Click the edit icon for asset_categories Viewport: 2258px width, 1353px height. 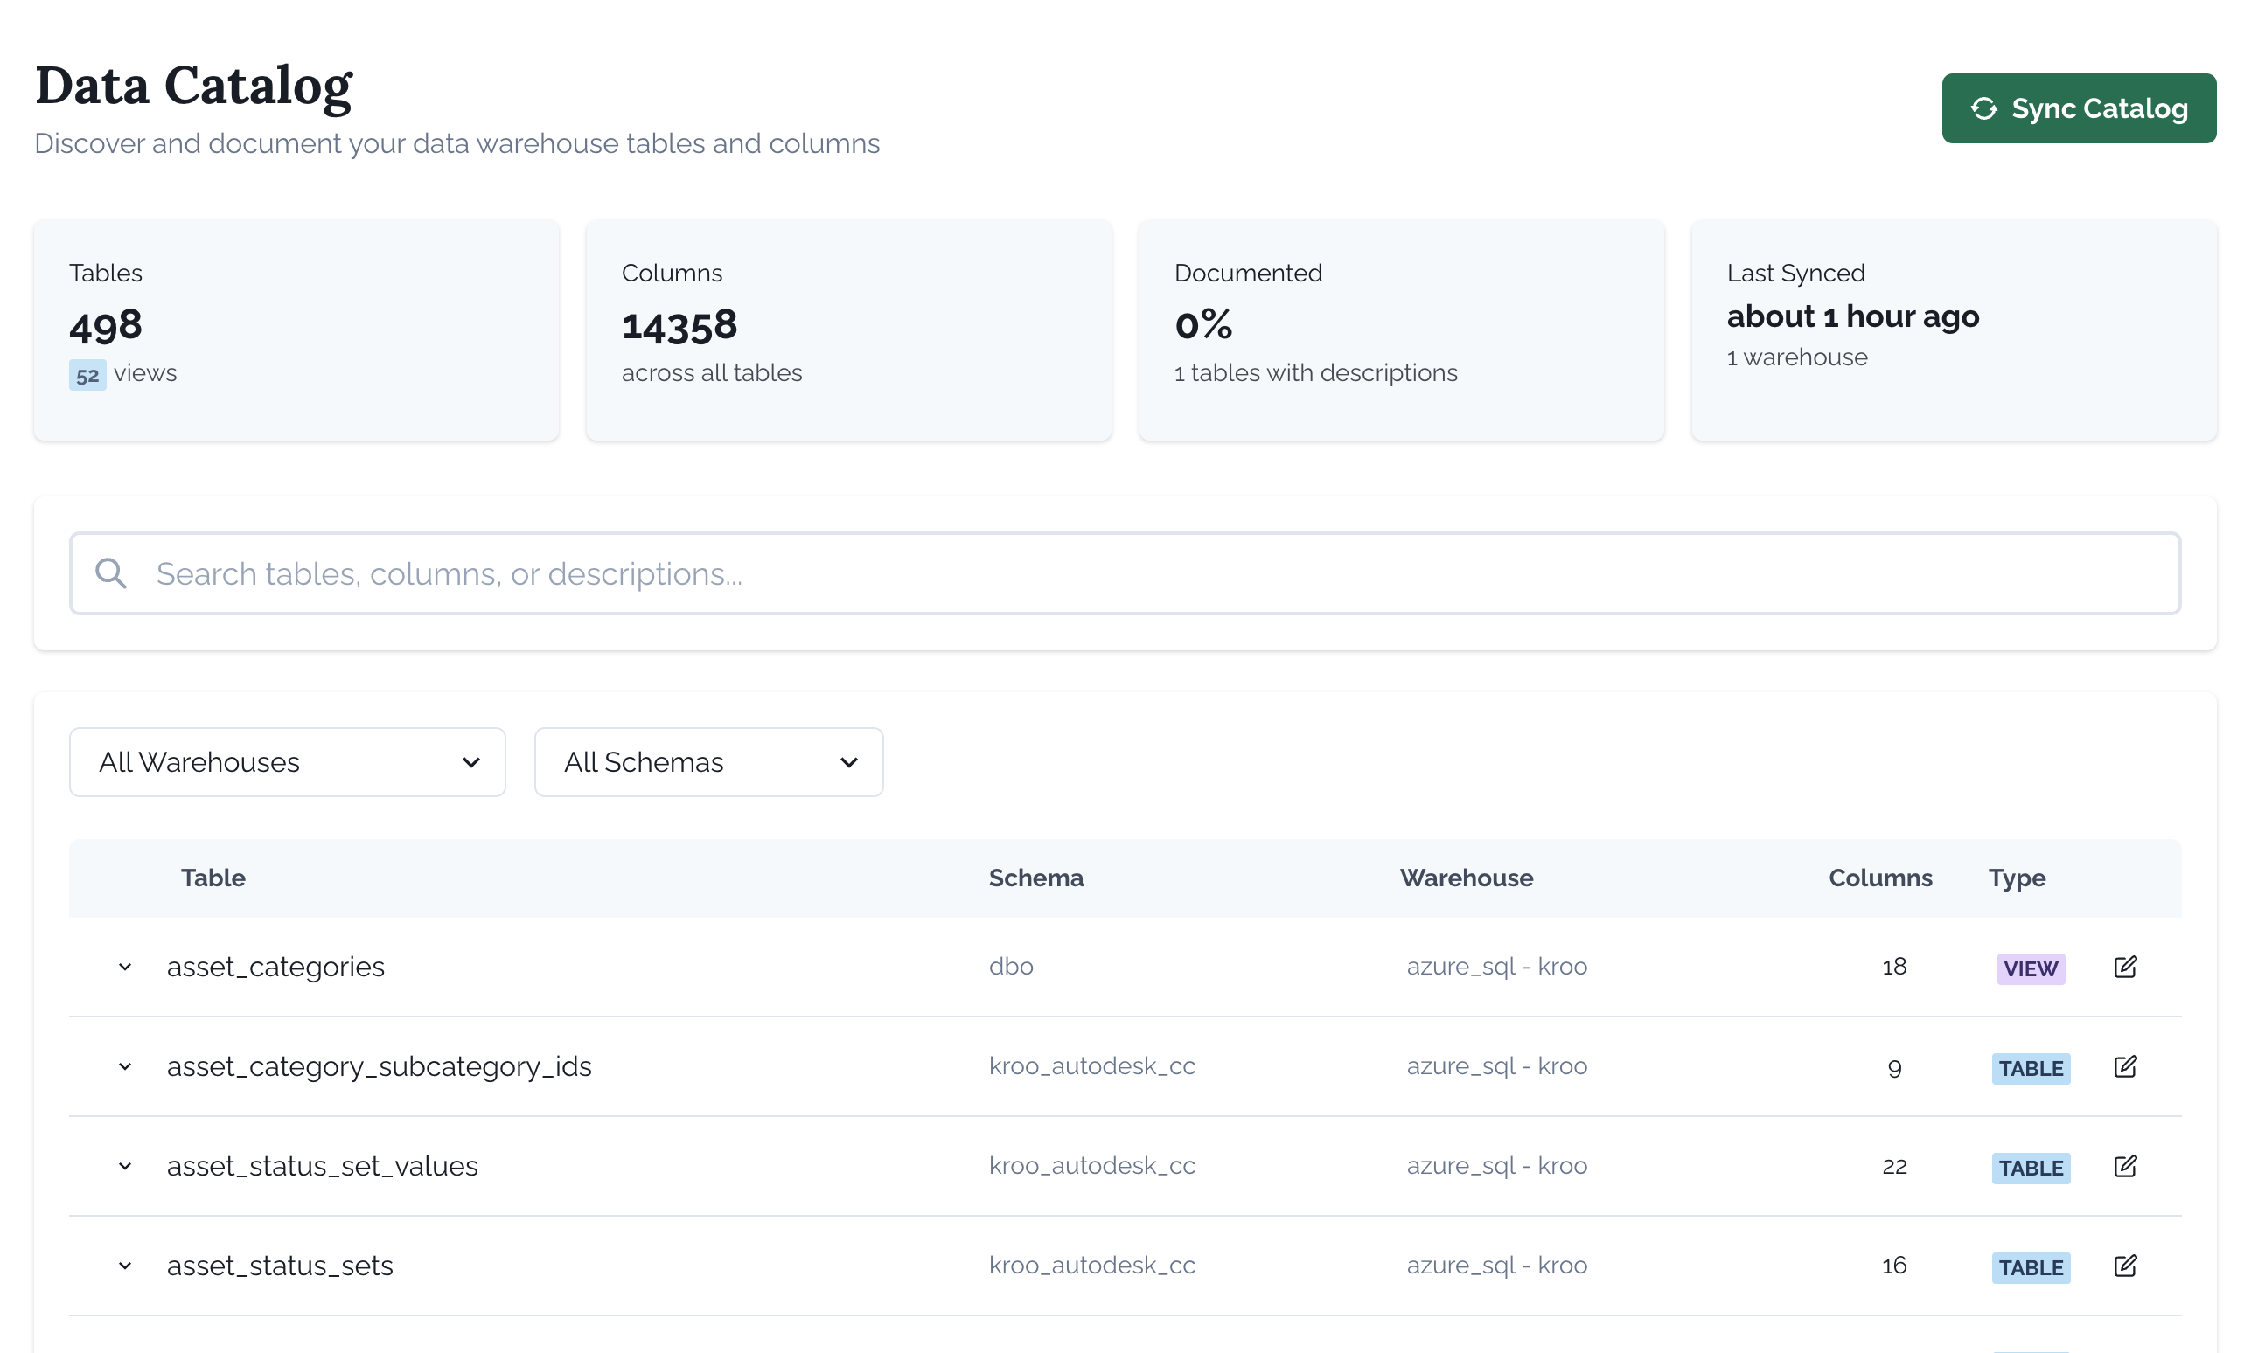[2126, 967]
